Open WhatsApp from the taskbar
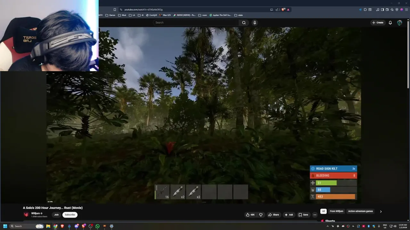410x230 pixels. pyautogui.click(x=97, y=226)
